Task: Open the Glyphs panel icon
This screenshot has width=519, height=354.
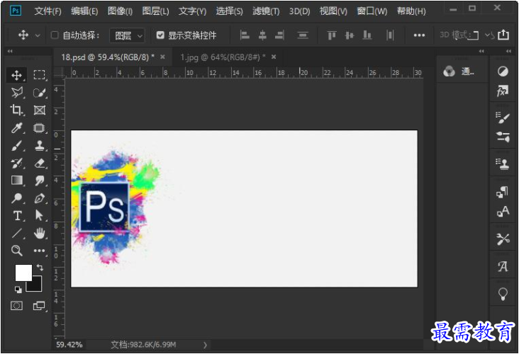Action: click(503, 266)
